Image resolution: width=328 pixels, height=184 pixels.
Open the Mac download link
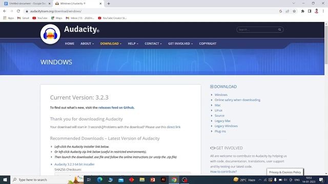217,105
